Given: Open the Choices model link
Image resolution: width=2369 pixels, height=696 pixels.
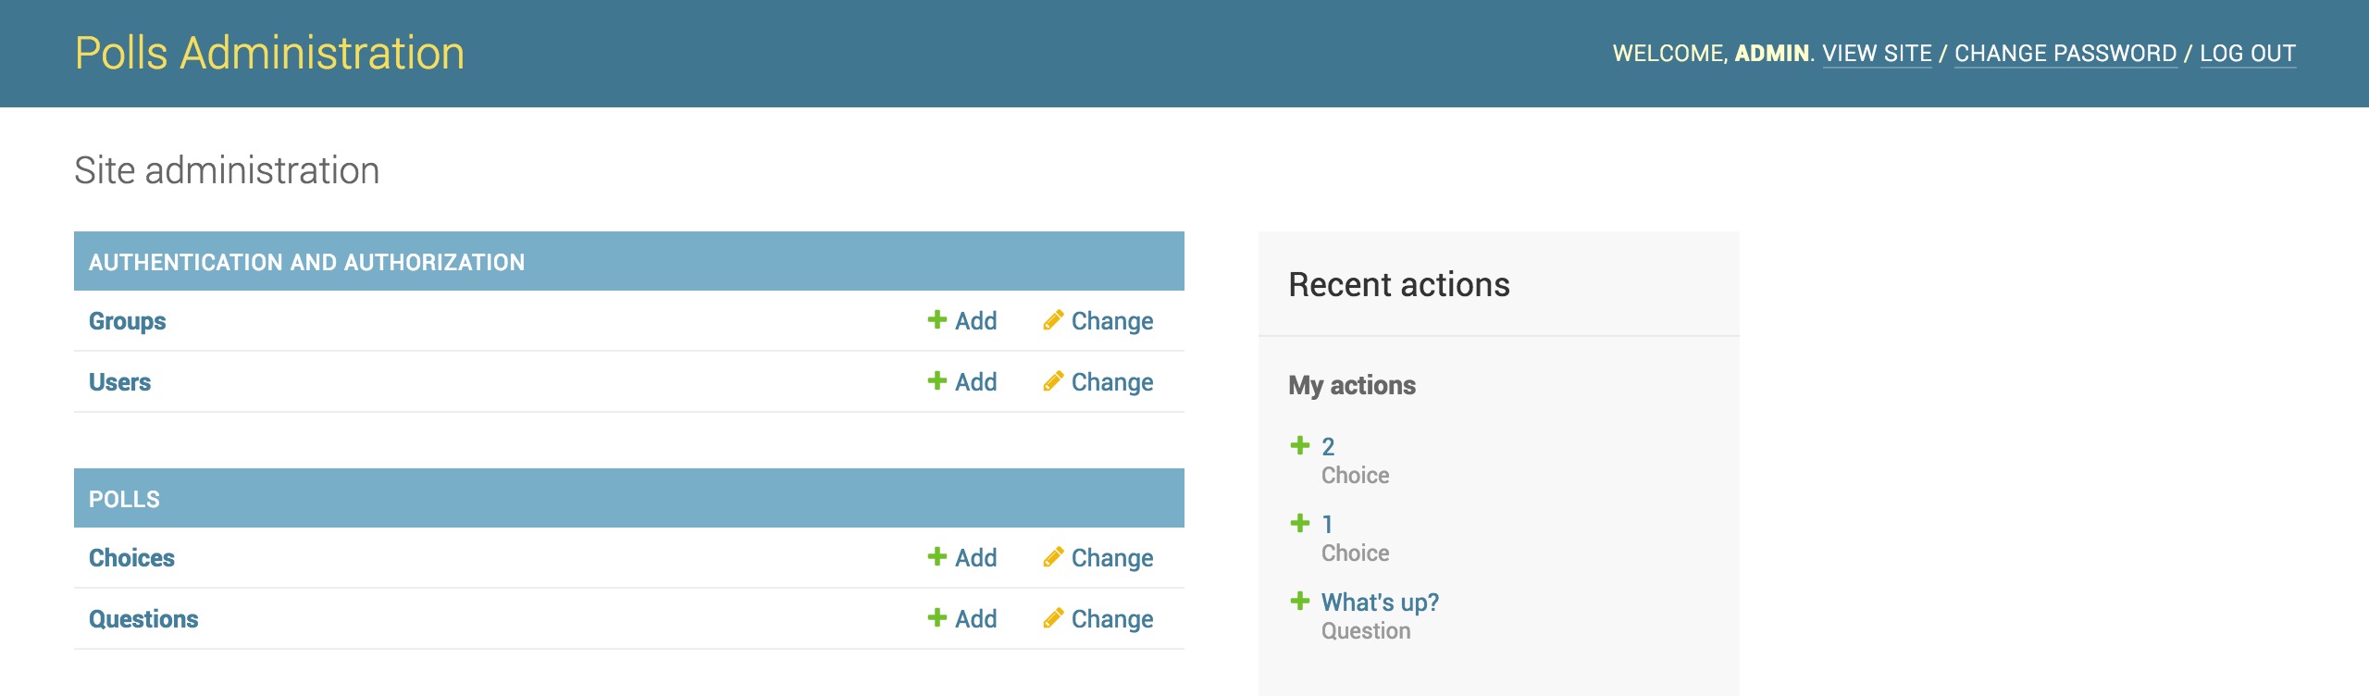Looking at the screenshot, I should click(131, 558).
